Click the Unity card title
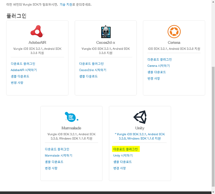 140,128
